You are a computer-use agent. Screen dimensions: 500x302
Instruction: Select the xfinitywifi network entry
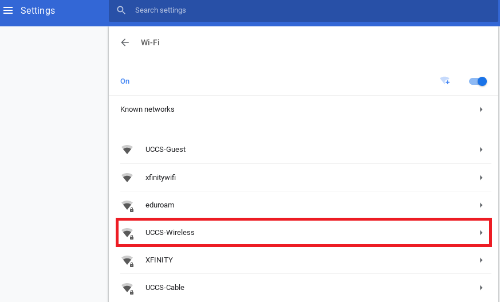pos(305,178)
